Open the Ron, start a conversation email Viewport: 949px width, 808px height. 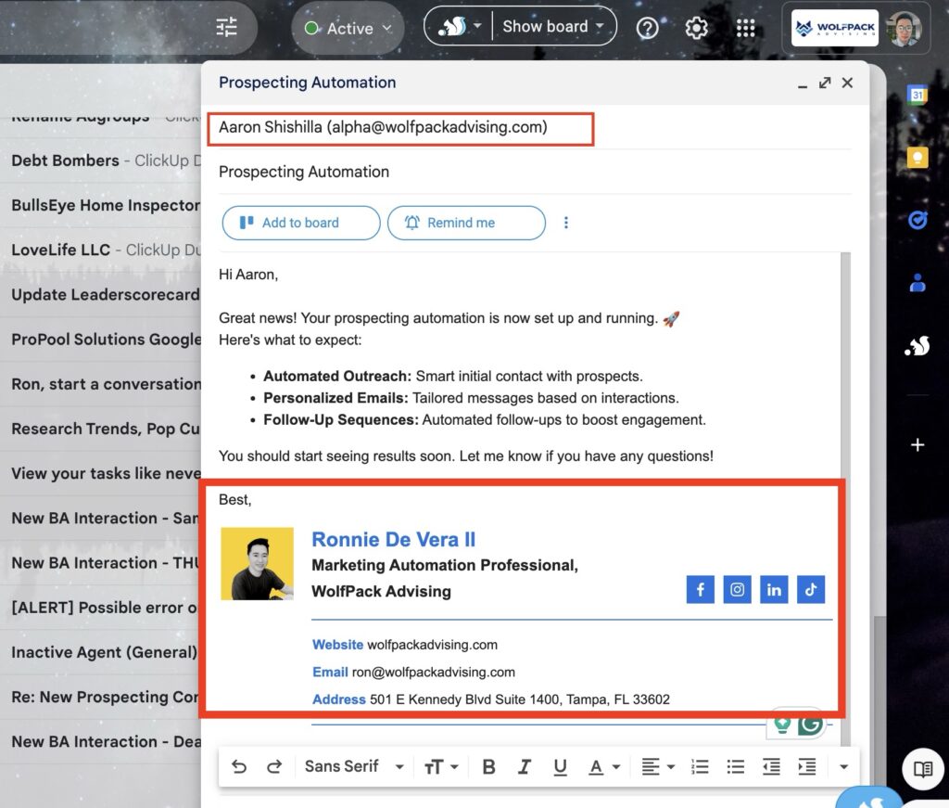(100, 384)
